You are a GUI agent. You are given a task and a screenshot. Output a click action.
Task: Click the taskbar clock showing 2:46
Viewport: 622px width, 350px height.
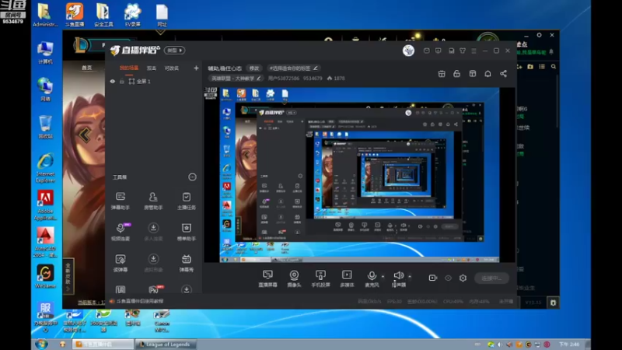(569, 344)
